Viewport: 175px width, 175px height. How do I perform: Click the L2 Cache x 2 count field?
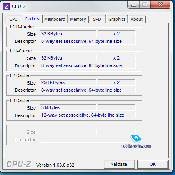point(116,82)
